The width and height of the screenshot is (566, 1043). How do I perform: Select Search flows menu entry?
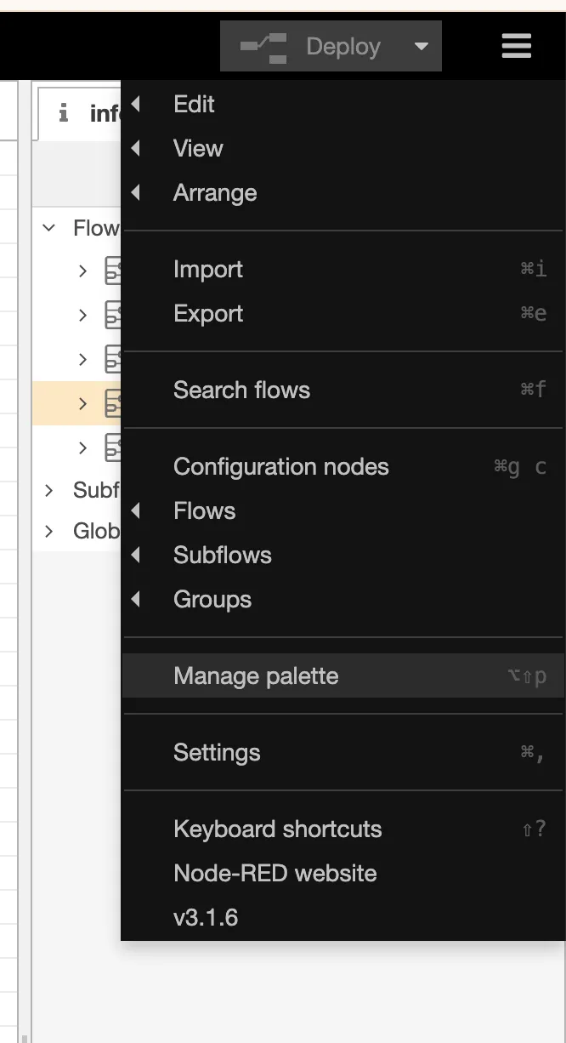(342, 390)
